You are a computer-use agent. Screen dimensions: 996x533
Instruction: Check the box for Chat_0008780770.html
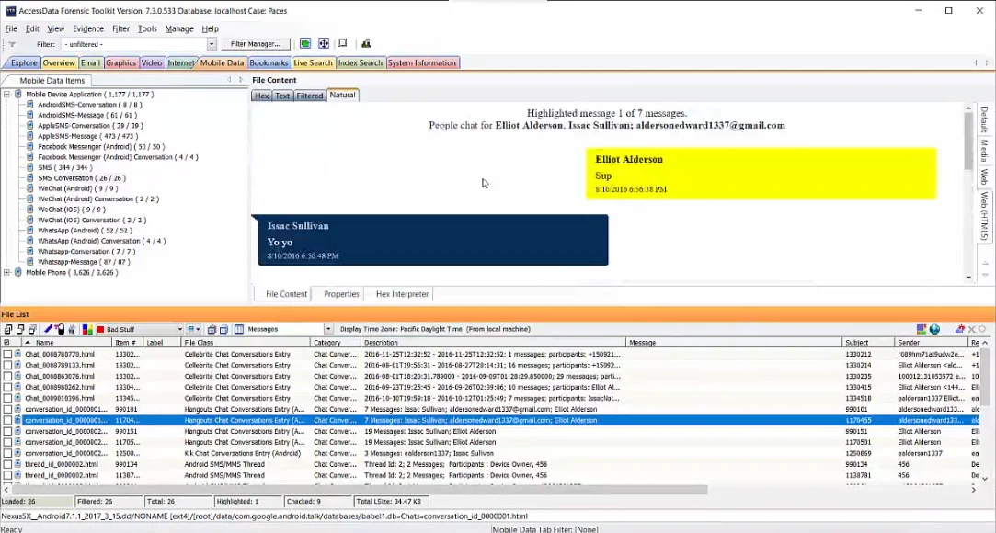tap(7, 354)
